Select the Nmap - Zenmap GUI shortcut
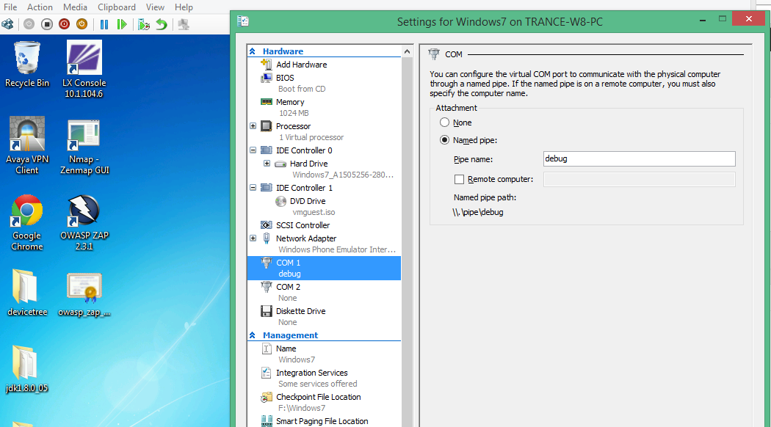The height and width of the screenshot is (427, 771). coord(84,147)
